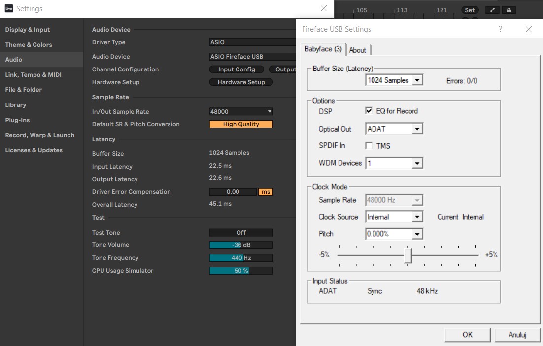The width and height of the screenshot is (543, 346).
Task: Toggle High Quality pitch conversion
Action: [x=241, y=124]
